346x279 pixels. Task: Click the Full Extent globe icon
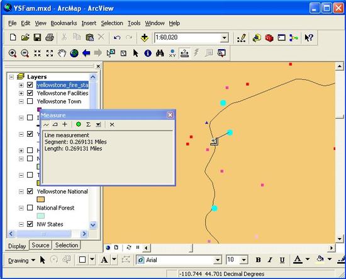(74, 53)
